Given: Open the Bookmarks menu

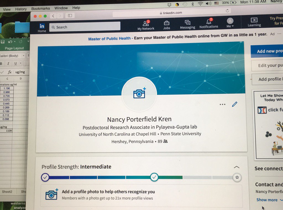Looking at the screenshot, I should tap(41, 9).
